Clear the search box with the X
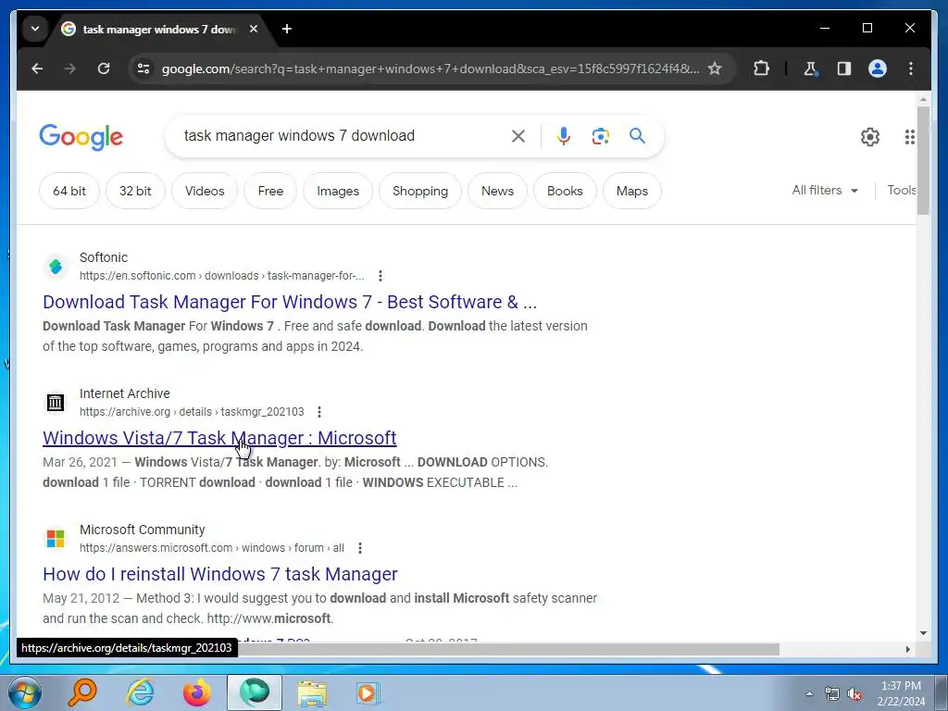 tap(518, 136)
